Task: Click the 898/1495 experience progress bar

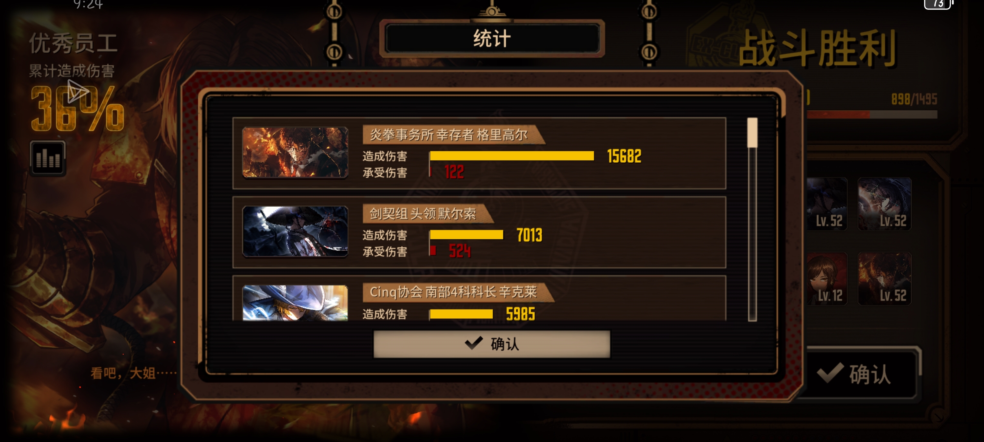Action: [872, 115]
